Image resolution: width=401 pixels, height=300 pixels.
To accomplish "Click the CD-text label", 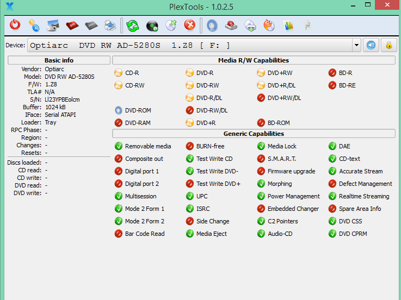I will (349, 159).
